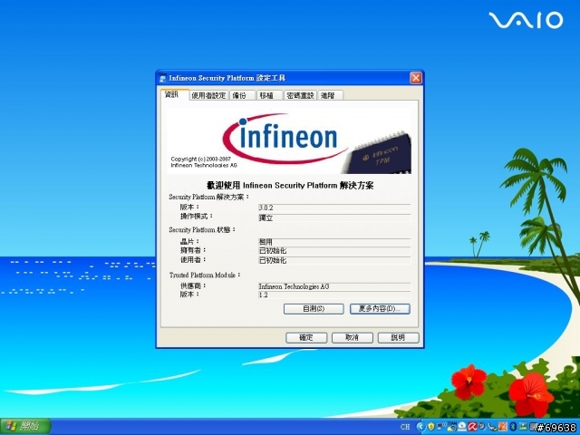
Task: Open the yellow security shield tray icon
Action: pyautogui.click(x=431, y=427)
